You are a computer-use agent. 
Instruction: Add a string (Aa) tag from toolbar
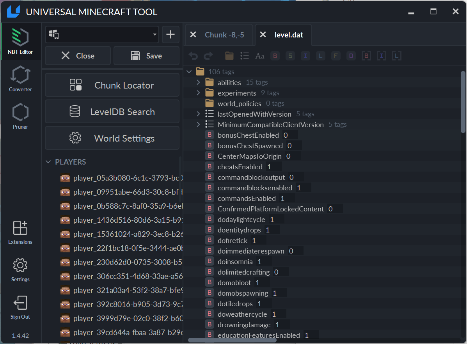260,56
